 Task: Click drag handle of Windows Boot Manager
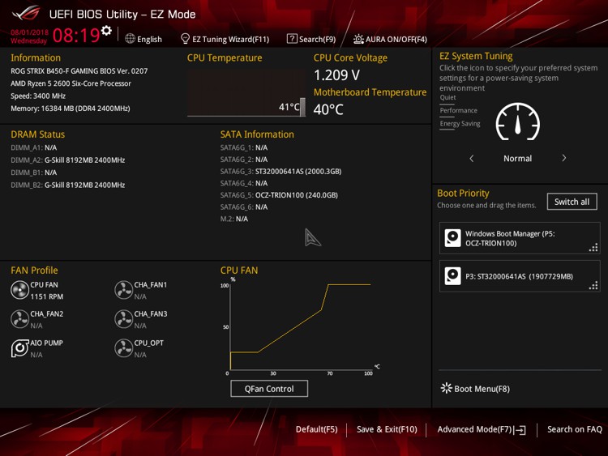(593, 247)
